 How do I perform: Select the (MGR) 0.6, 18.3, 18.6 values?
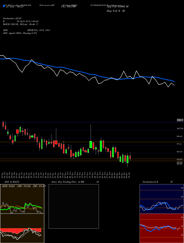38,30
